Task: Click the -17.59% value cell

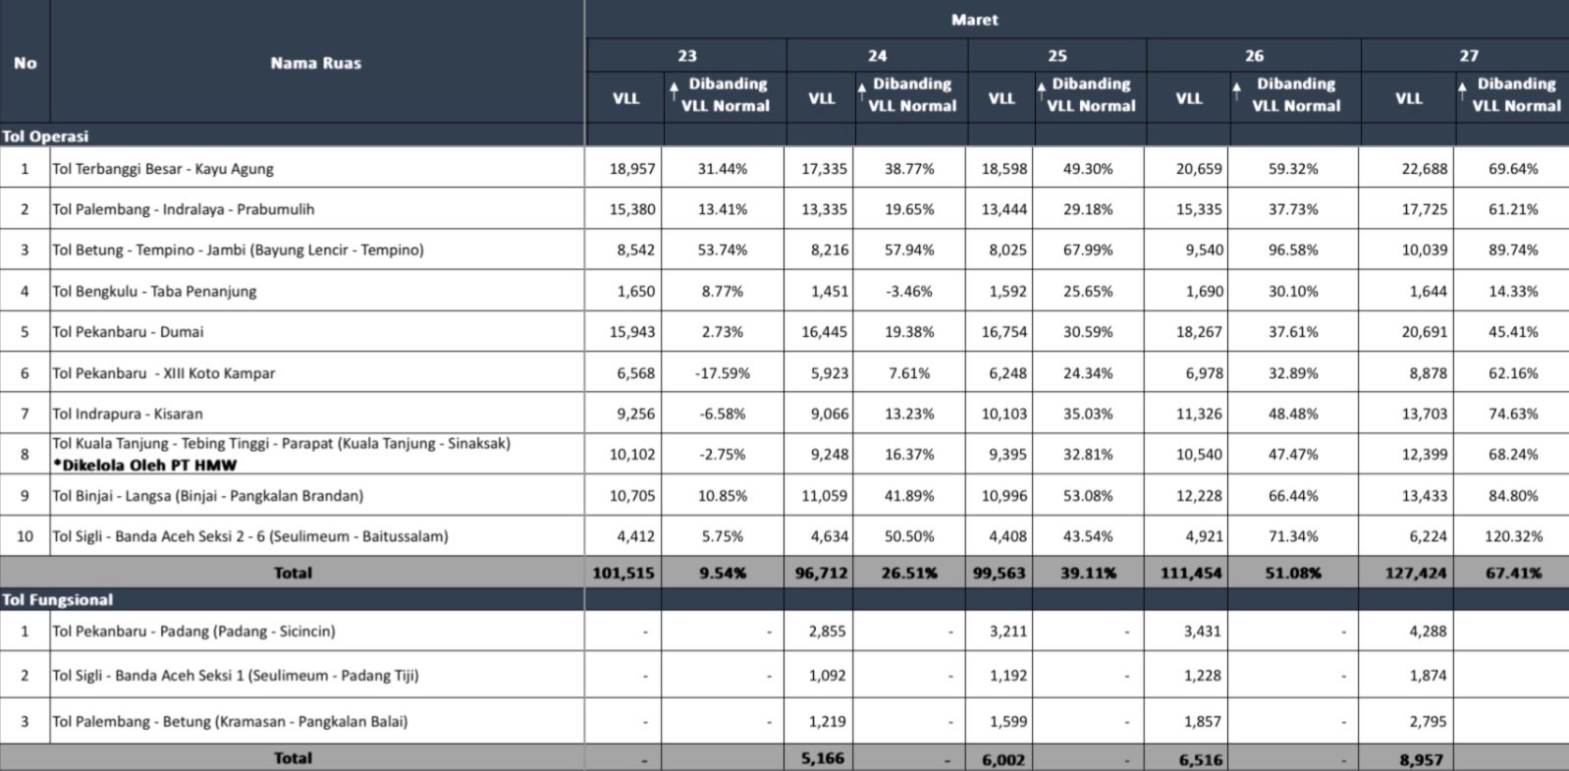Action: (722, 373)
